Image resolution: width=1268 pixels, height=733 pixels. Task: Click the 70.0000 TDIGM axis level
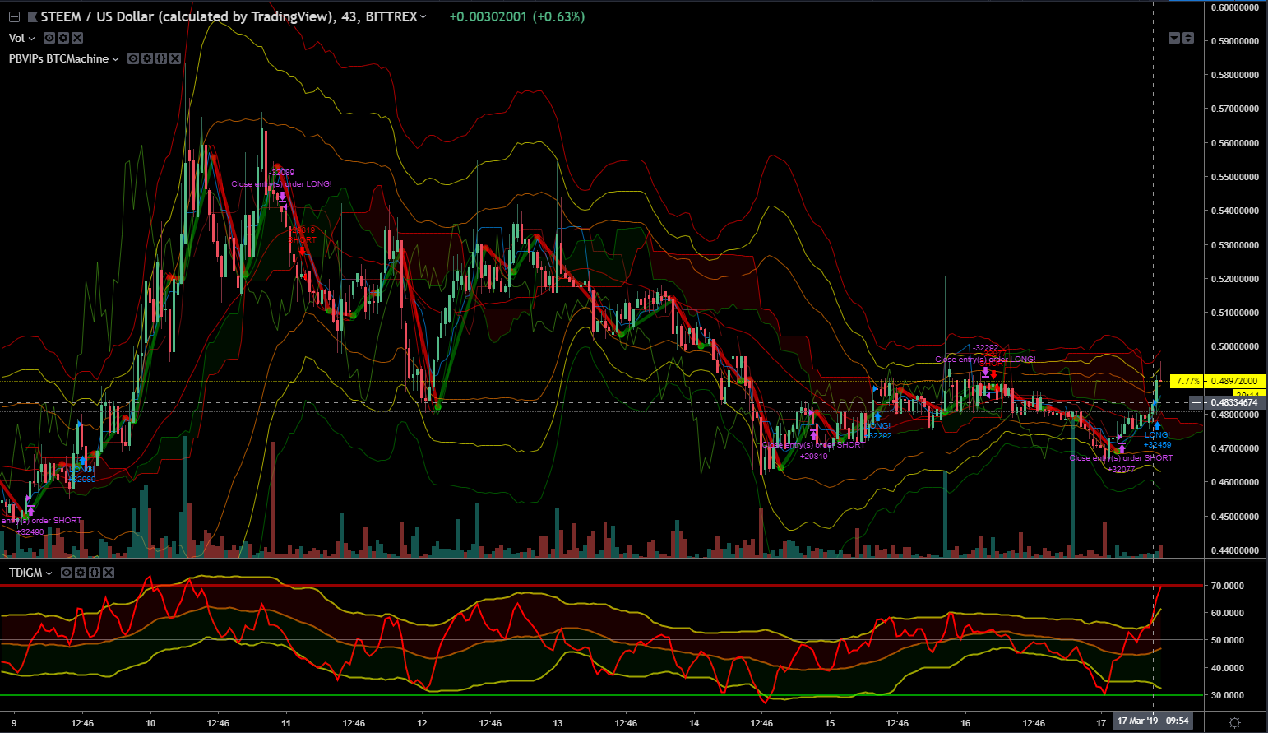click(1227, 586)
